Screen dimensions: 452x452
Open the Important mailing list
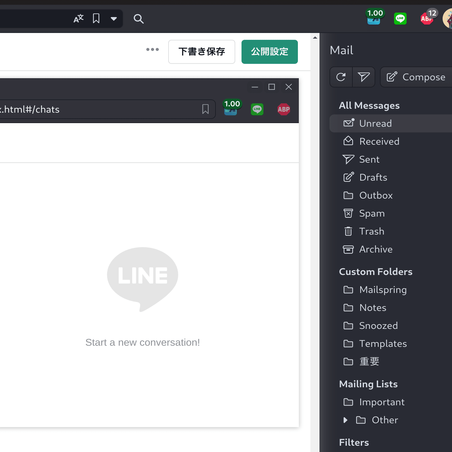click(x=391, y=402)
